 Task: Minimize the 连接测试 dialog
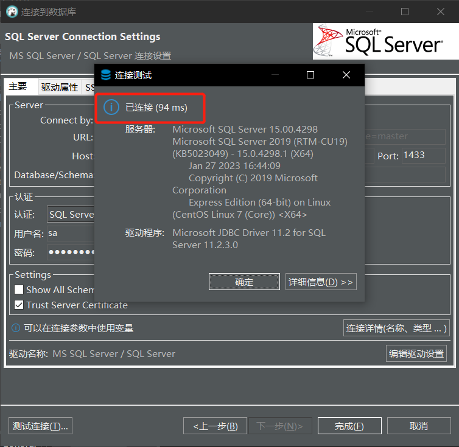[275, 75]
